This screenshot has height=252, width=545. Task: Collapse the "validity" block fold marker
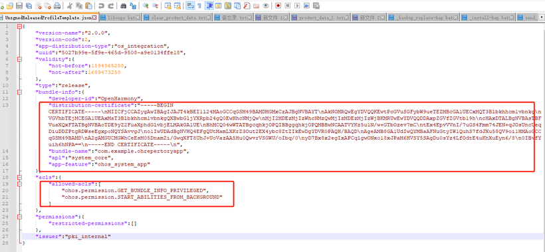[19, 59]
